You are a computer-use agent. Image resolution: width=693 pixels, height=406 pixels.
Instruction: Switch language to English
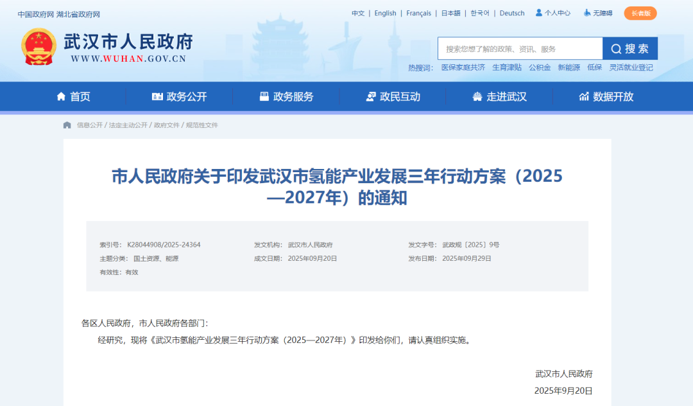385,13
